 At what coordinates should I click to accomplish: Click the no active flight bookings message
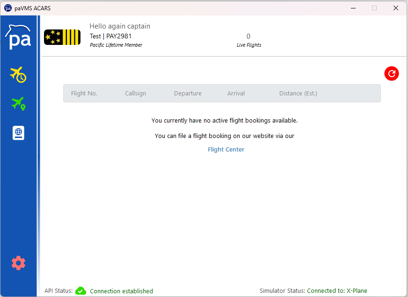(225, 120)
